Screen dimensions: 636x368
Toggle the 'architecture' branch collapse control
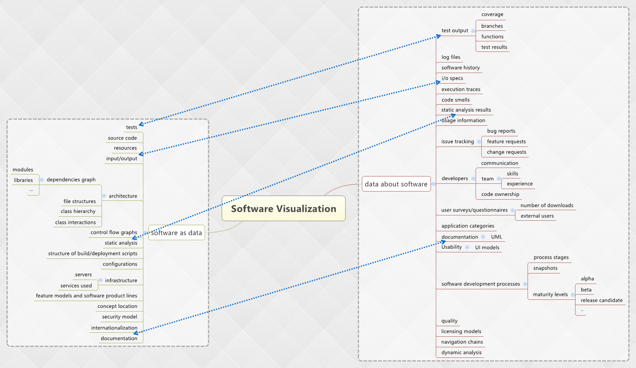(x=104, y=196)
